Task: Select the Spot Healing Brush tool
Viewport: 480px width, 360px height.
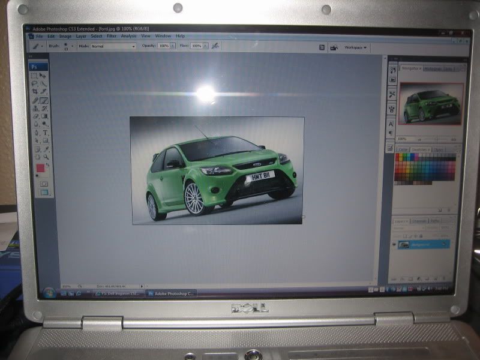Action: 35,100
